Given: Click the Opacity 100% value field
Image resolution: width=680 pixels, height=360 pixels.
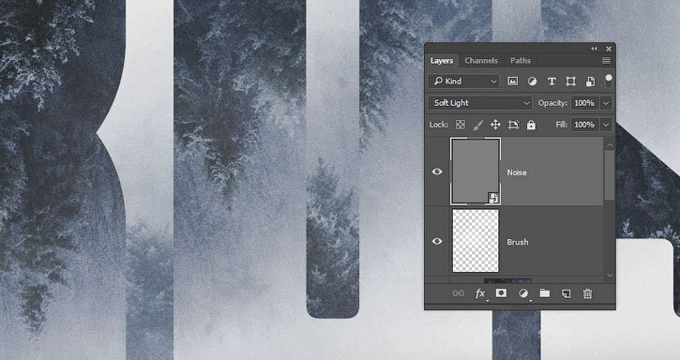Looking at the screenshot, I should [x=585, y=103].
